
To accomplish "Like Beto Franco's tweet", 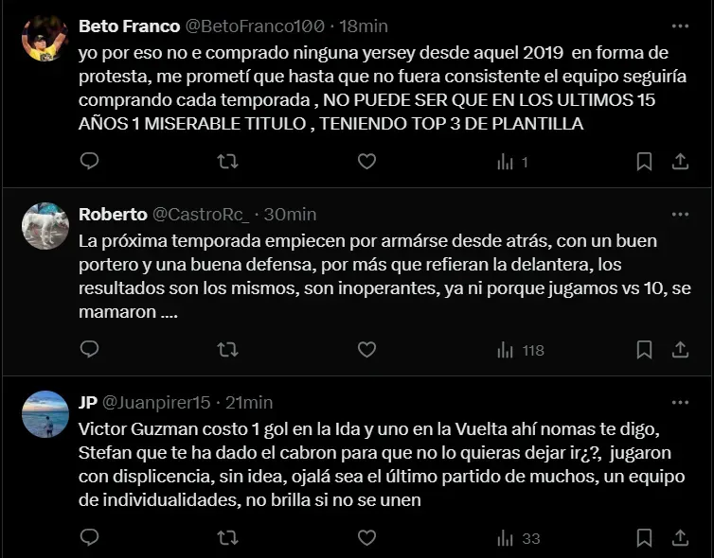I will point(366,162).
